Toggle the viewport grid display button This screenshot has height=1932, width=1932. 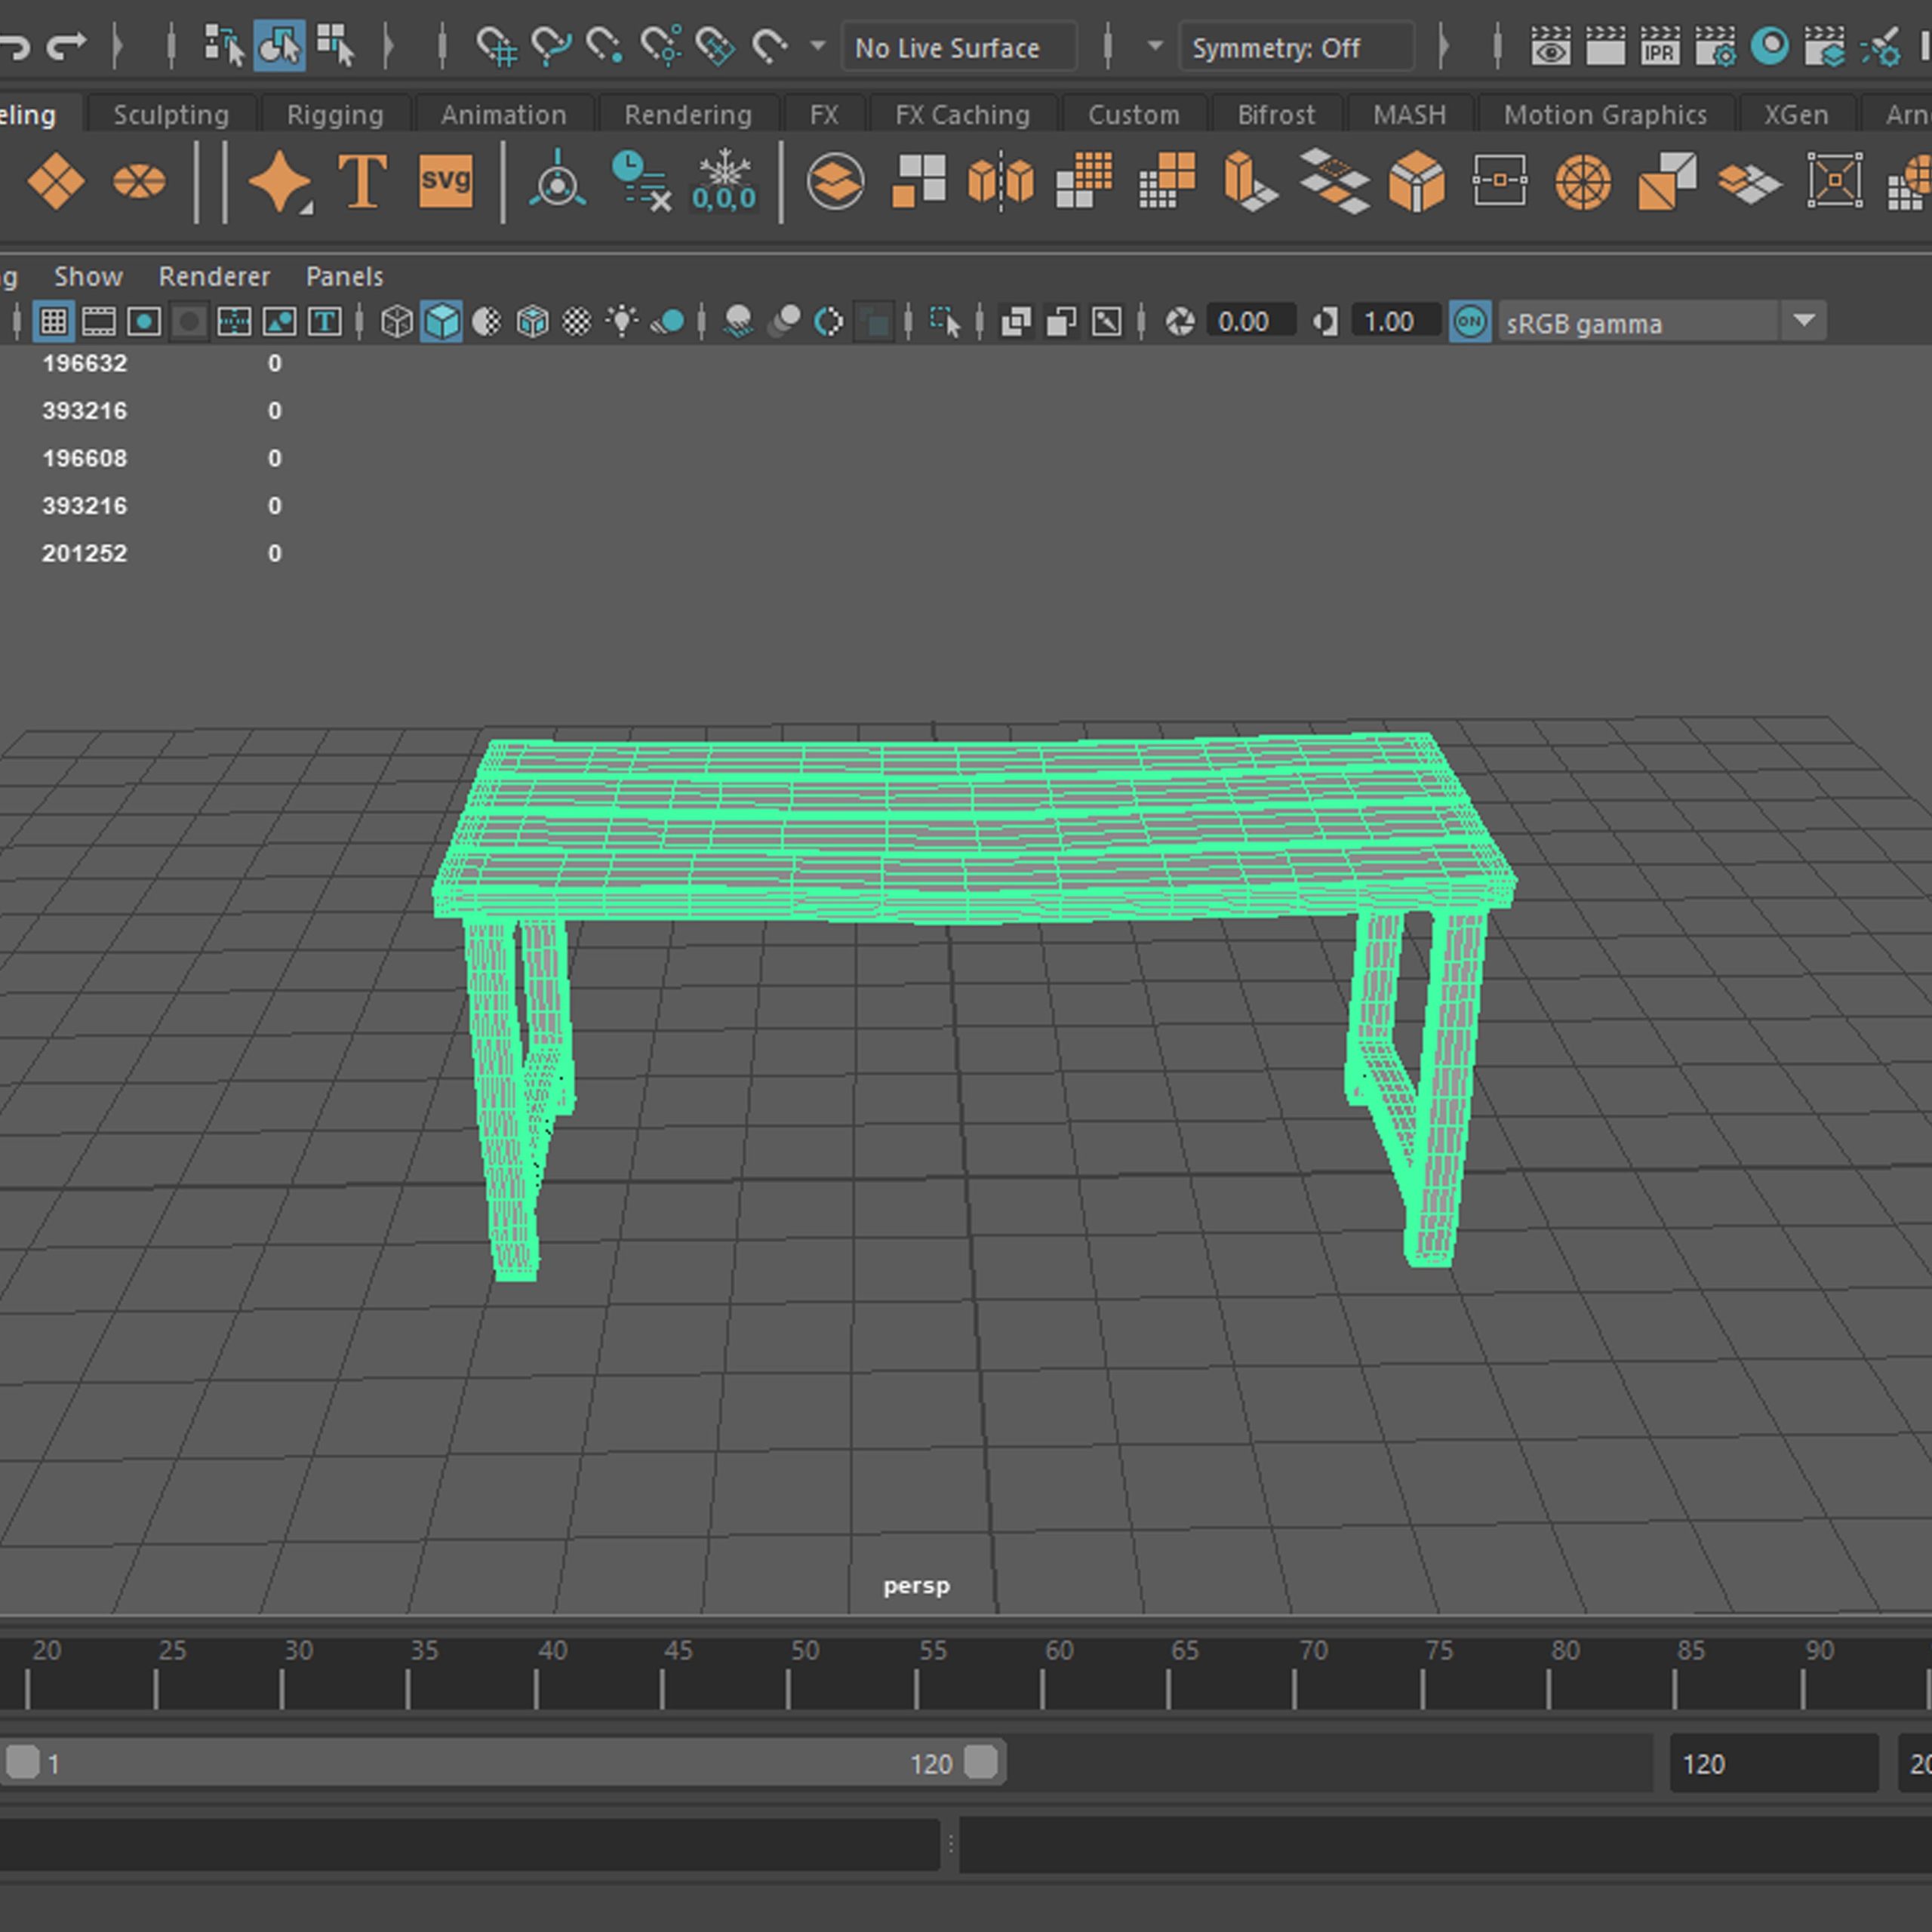click(x=53, y=322)
